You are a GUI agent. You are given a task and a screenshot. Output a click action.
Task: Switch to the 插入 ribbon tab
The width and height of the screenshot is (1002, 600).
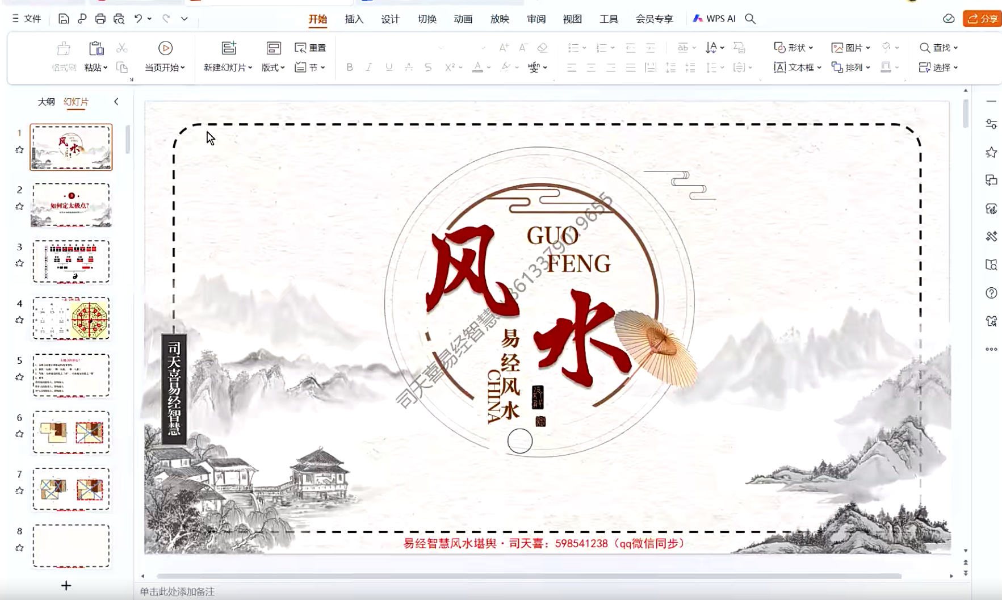(x=354, y=19)
